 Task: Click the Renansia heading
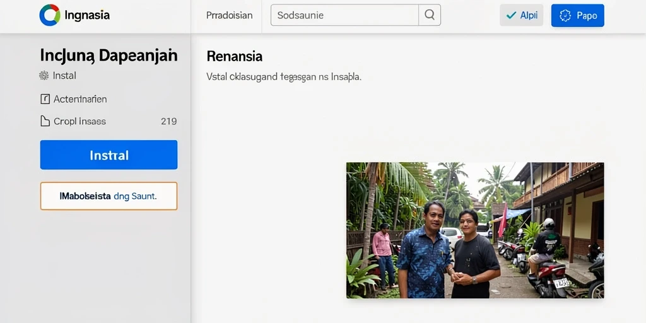click(235, 56)
